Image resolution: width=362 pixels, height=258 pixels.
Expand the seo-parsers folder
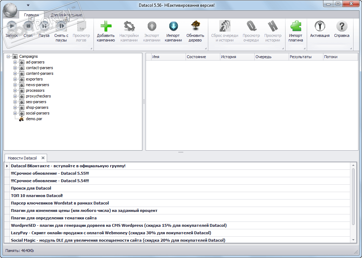coord(15,102)
